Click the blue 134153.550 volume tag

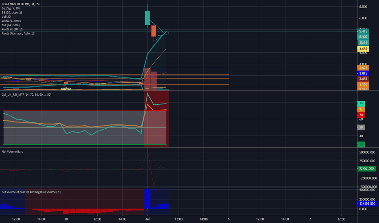pyautogui.click(x=367, y=204)
